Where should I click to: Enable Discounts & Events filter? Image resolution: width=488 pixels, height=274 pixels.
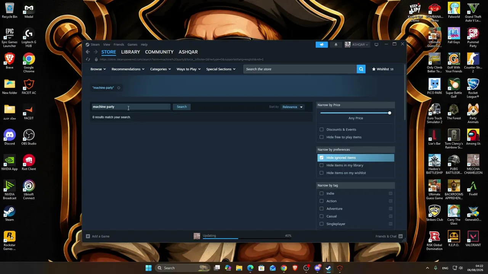pos(321,129)
